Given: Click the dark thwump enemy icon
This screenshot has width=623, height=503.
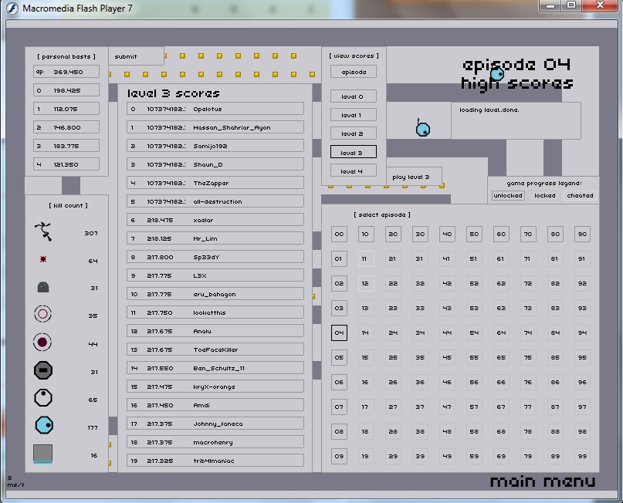Looking at the screenshot, I should click(x=43, y=288).
